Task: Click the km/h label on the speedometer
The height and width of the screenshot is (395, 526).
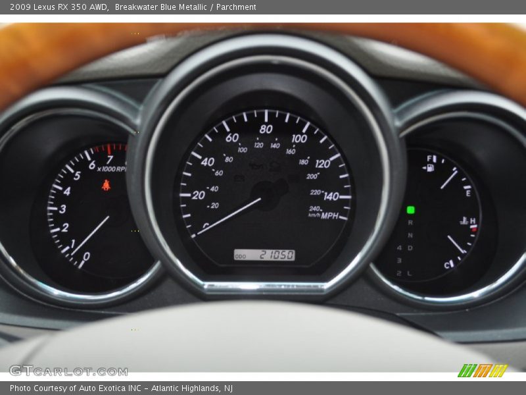Action: (314, 215)
